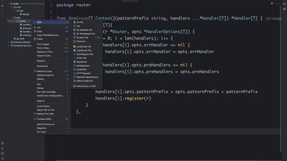The width and height of the screenshot is (287, 161).
Task: Click the Stylesheet icon
Action: click(x=74, y=62)
